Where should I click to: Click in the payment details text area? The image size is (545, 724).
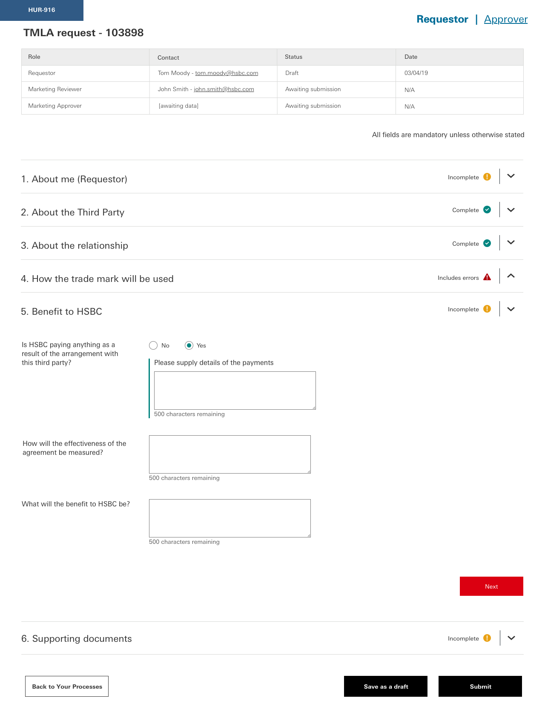pos(235,391)
